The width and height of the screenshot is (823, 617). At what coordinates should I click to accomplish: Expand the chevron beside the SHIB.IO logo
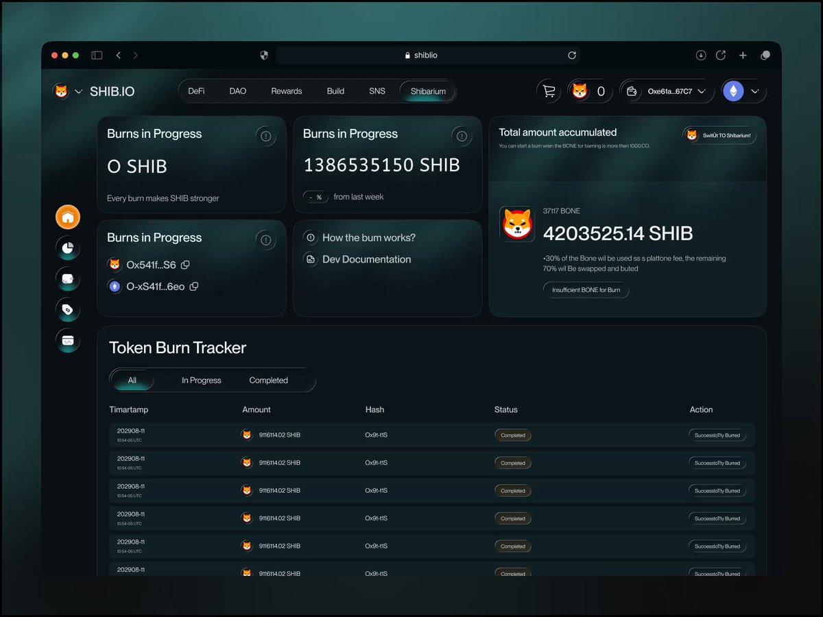[78, 91]
